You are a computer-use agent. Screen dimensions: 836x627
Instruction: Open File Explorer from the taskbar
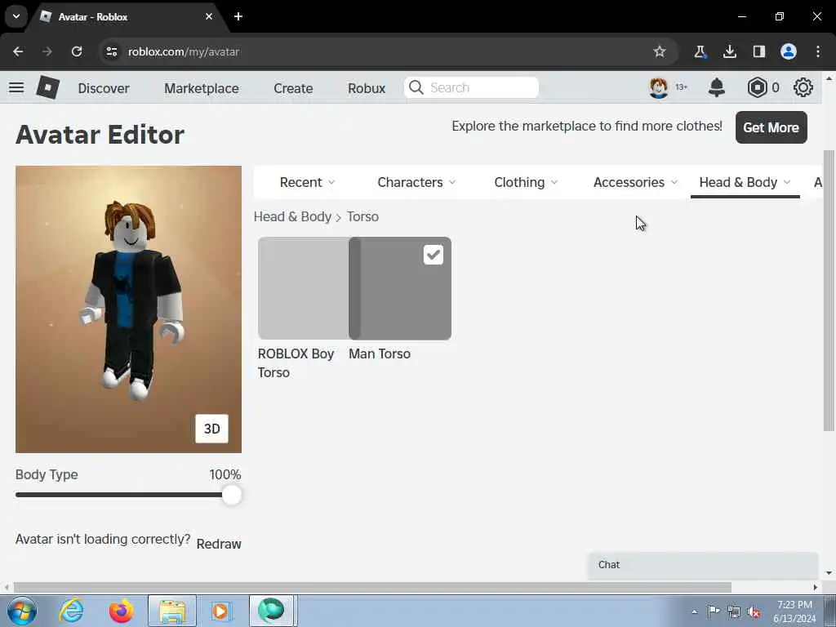pyautogui.click(x=172, y=611)
